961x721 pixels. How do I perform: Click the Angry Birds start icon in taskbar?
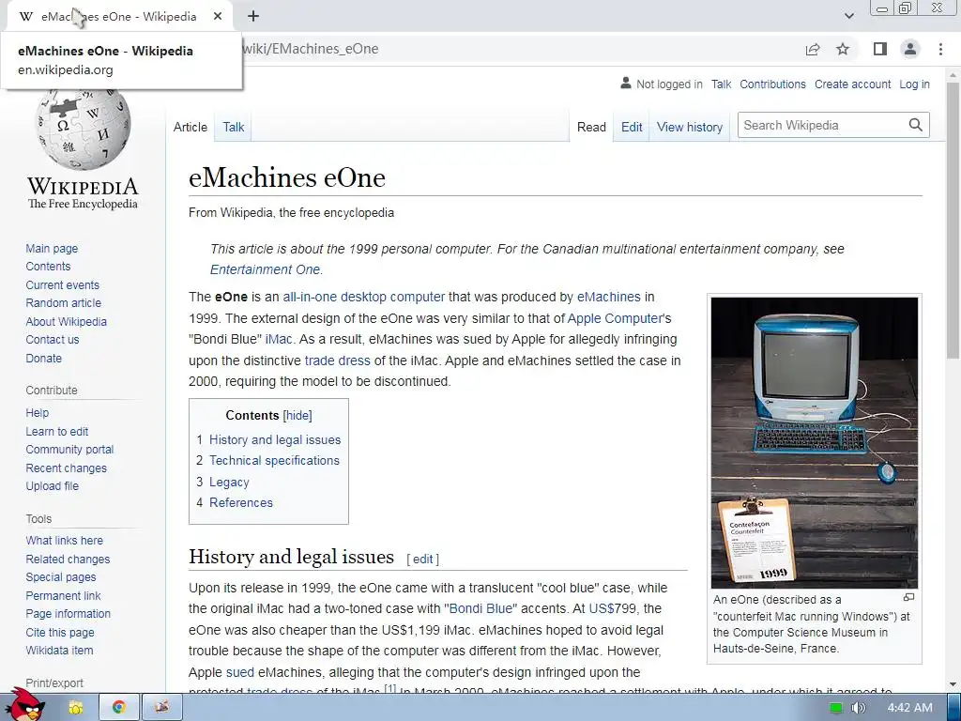(x=23, y=705)
